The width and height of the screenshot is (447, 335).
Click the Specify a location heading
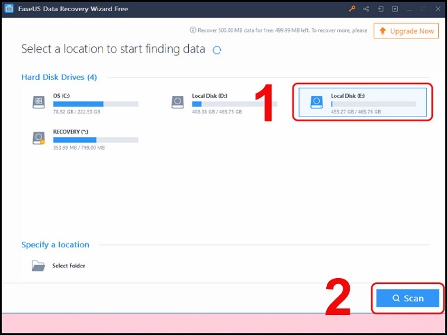(x=55, y=245)
